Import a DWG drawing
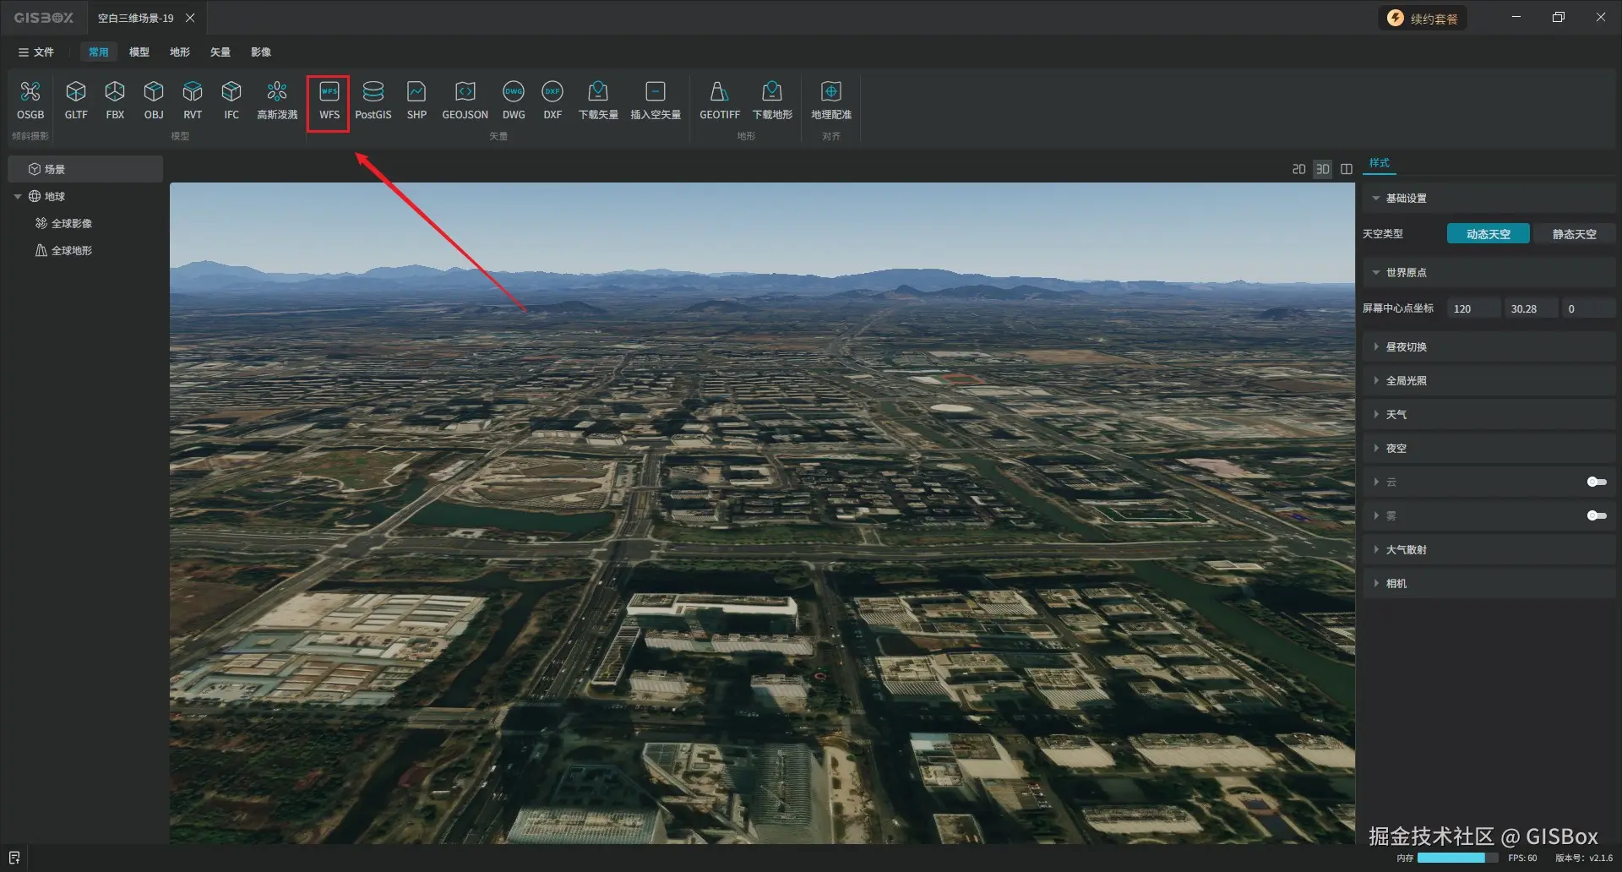The height and width of the screenshot is (872, 1622). click(514, 101)
